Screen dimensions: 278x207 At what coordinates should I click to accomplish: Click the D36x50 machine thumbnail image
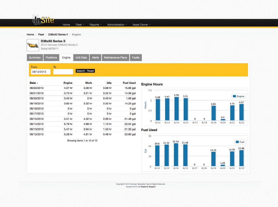click(x=33, y=45)
